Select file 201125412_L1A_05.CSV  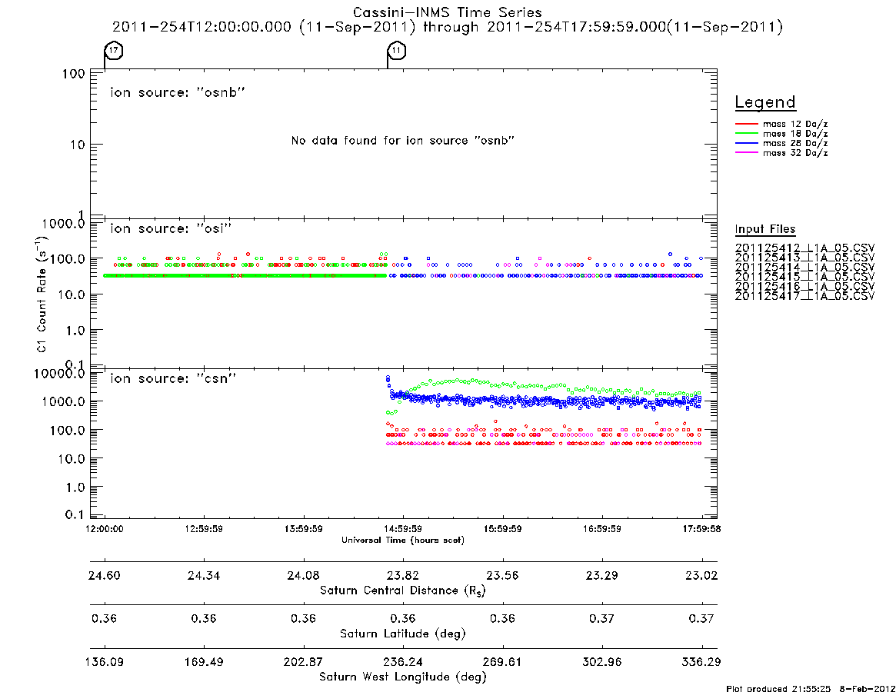pos(804,248)
